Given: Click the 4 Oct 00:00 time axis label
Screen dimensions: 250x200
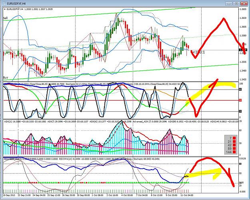Looking at the screenshot, I should (127, 195).
